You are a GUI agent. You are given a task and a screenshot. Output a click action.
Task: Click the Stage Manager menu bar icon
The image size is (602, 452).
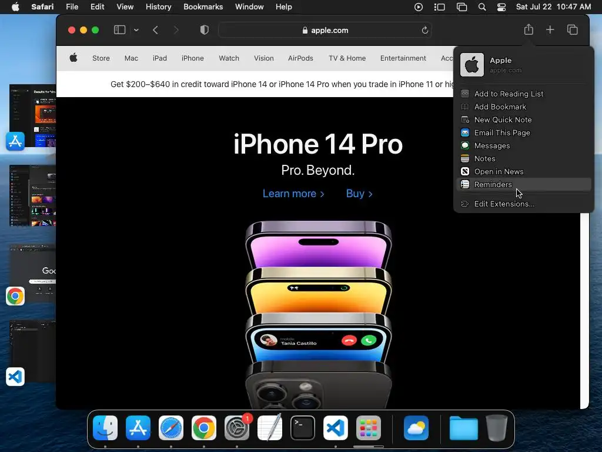coord(440,7)
